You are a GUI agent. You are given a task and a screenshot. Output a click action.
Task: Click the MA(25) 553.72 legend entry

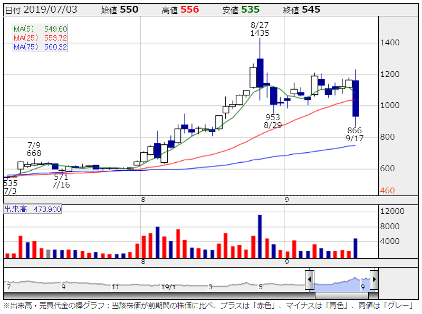[x=41, y=38]
